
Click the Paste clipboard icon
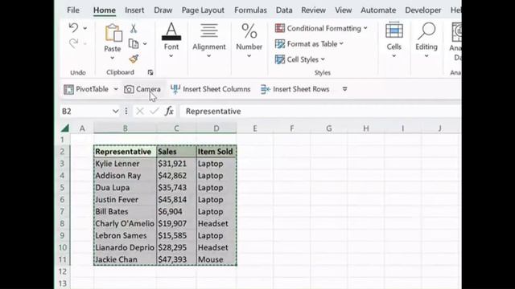pyautogui.click(x=113, y=33)
